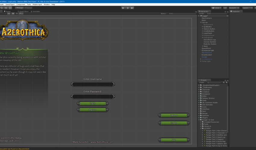Image resolution: width=256 pixels, height=150 pixels.
Task: Switch to the Game tab
Action: (7, 12)
